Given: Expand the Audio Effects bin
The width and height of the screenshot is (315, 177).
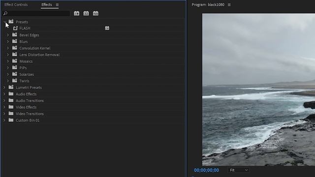Looking at the screenshot, I should coord(4,94).
